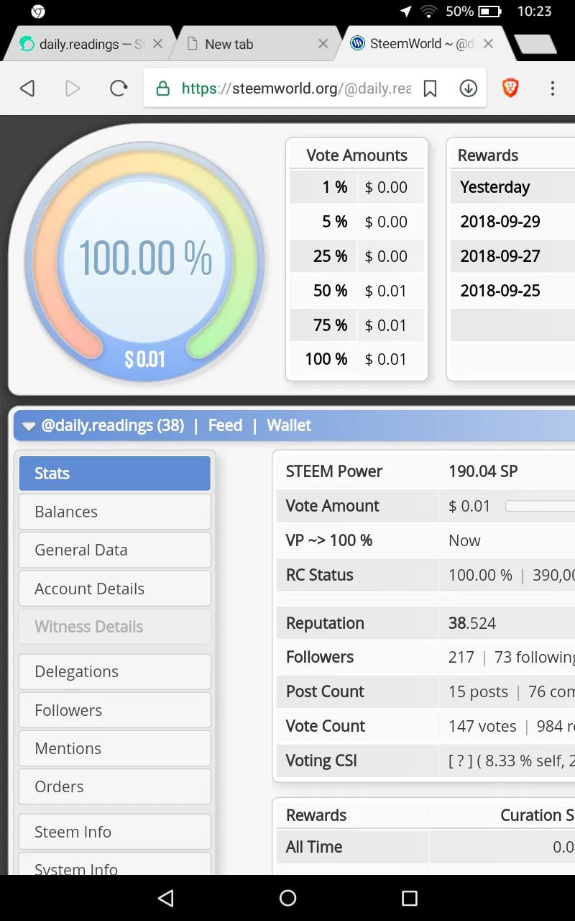The width and height of the screenshot is (575, 921).
Task: Open the @daily.readings (38) account link
Action: point(113,425)
